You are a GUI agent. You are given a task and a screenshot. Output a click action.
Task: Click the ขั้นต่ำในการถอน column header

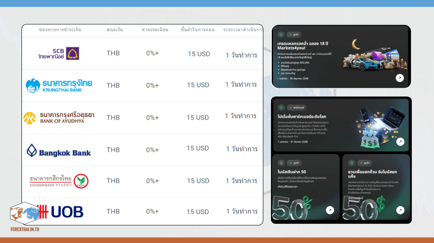pyautogui.click(x=197, y=29)
